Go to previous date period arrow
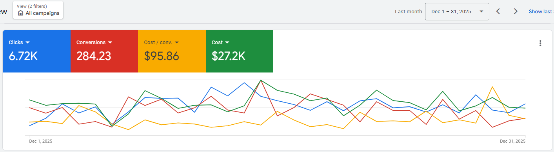554x152 pixels. point(498,11)
